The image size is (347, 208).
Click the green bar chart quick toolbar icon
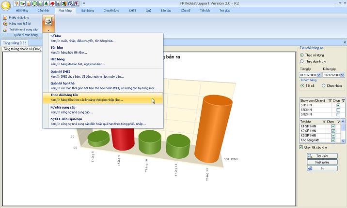[x=47, y=3]
